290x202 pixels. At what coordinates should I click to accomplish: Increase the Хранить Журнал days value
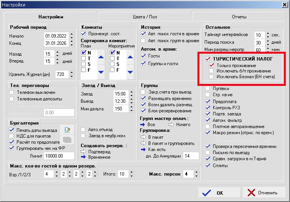pyautogui.click(x=71, y=72)
